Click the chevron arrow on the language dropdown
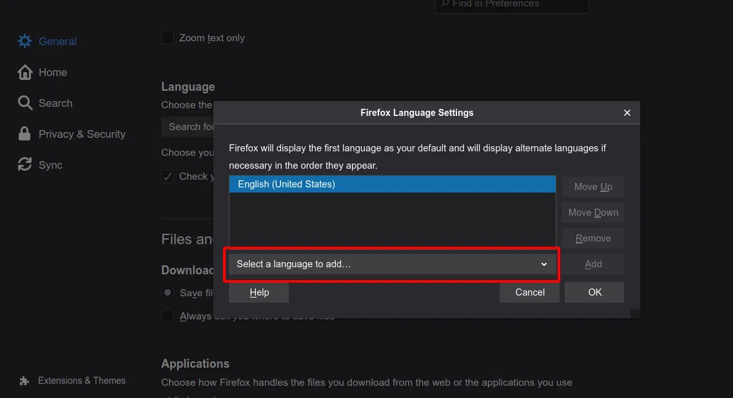The width and height of the screenshot is (733, 398). (x=544, y=264)
